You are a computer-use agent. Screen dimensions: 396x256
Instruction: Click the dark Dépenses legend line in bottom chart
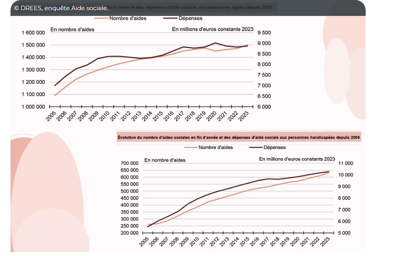click(x=255, y=147)
